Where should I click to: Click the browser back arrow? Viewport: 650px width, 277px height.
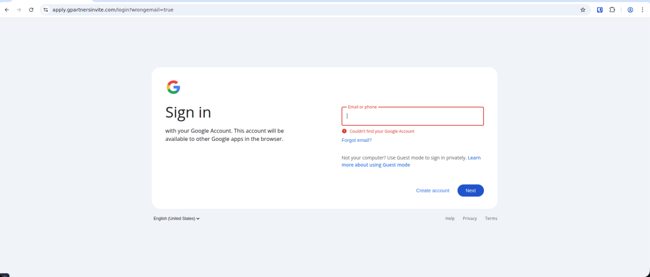7,10
